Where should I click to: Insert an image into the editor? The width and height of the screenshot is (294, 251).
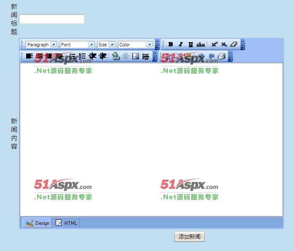(x=136, y=56)
